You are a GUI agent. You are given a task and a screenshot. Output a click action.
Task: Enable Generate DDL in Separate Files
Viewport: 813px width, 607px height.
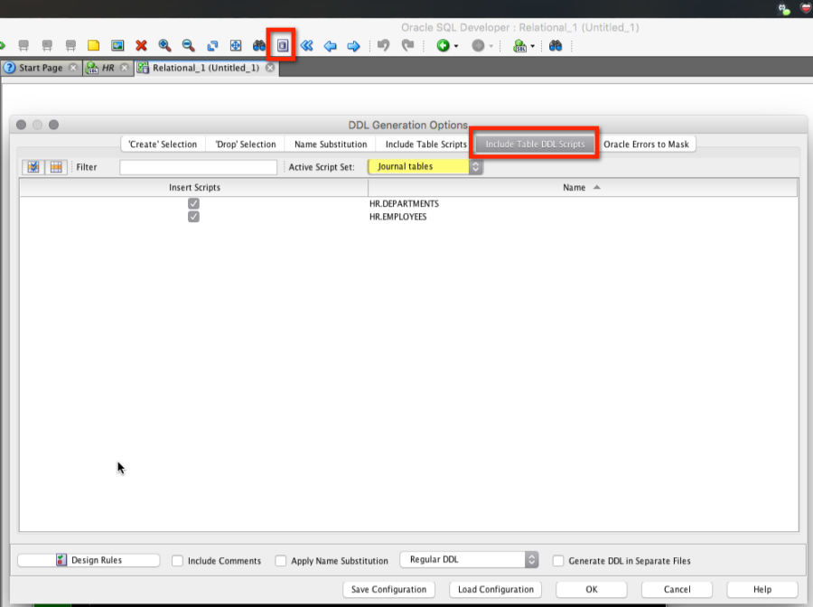click(x=557, y=560)
